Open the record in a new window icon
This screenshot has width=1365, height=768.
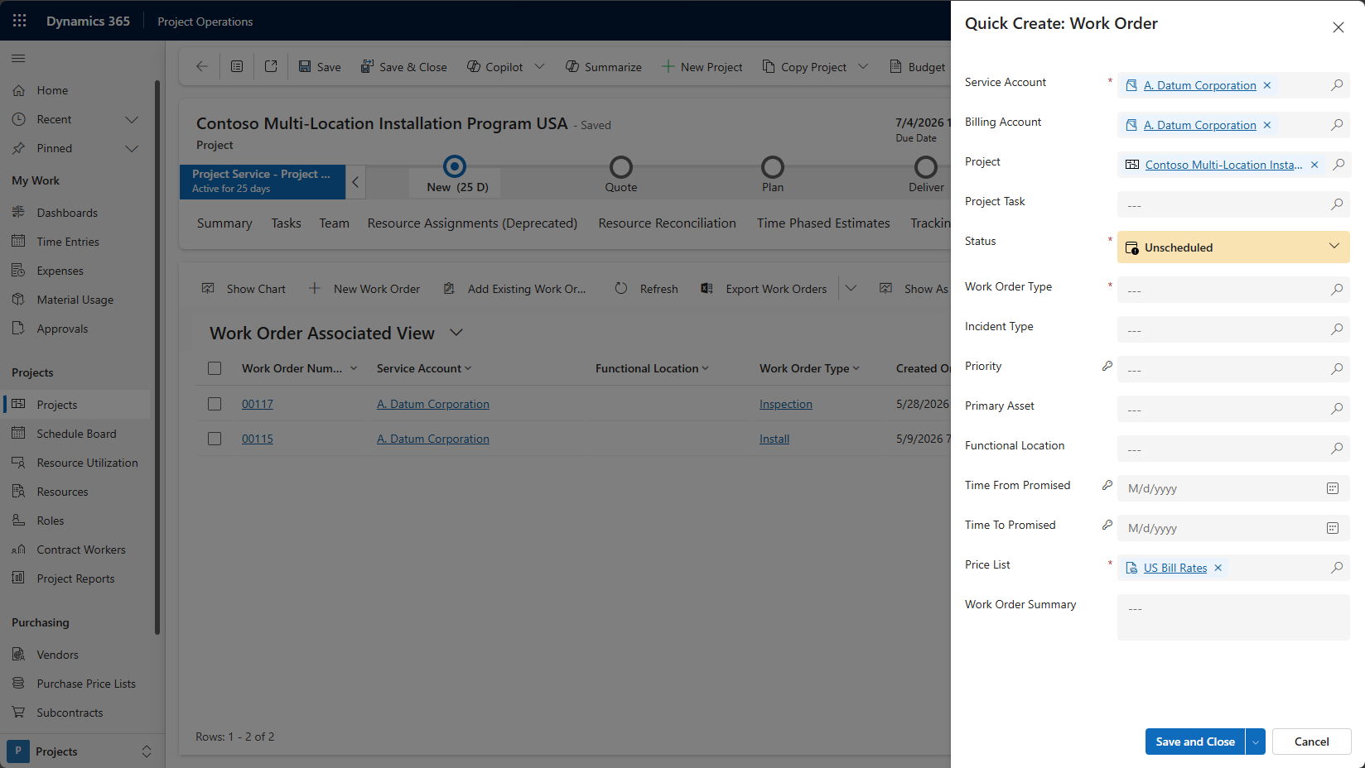coord(271,66)
